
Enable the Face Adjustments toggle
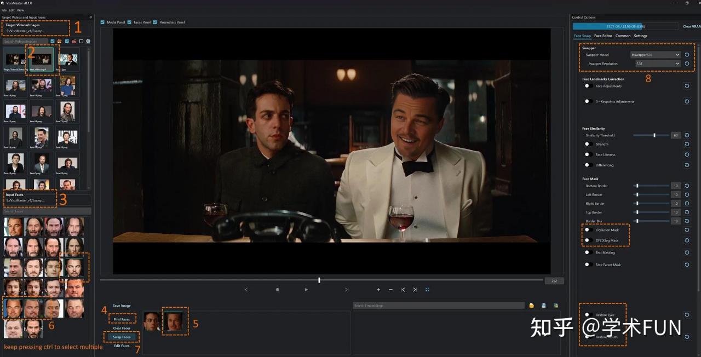point(588,86)
